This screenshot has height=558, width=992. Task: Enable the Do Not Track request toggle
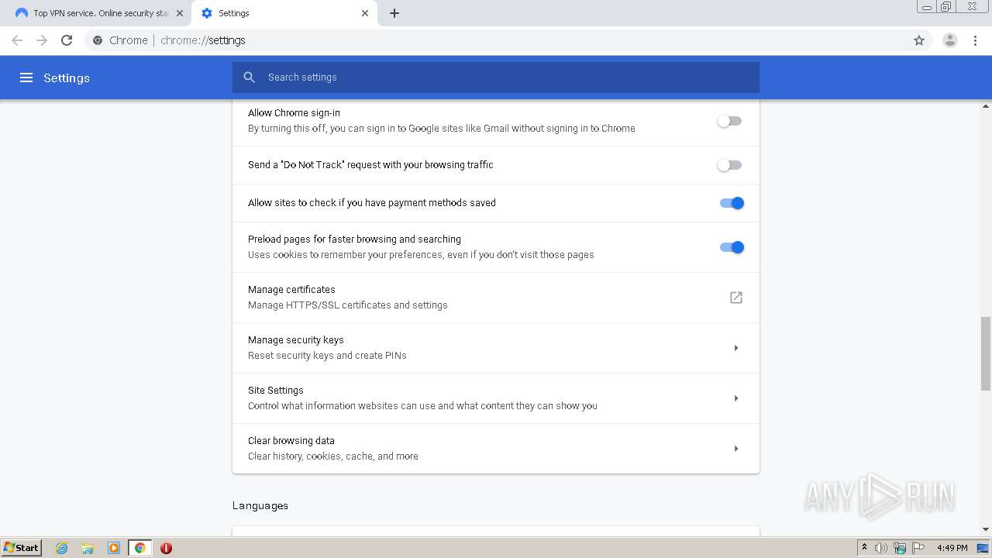tap(729, 165)
